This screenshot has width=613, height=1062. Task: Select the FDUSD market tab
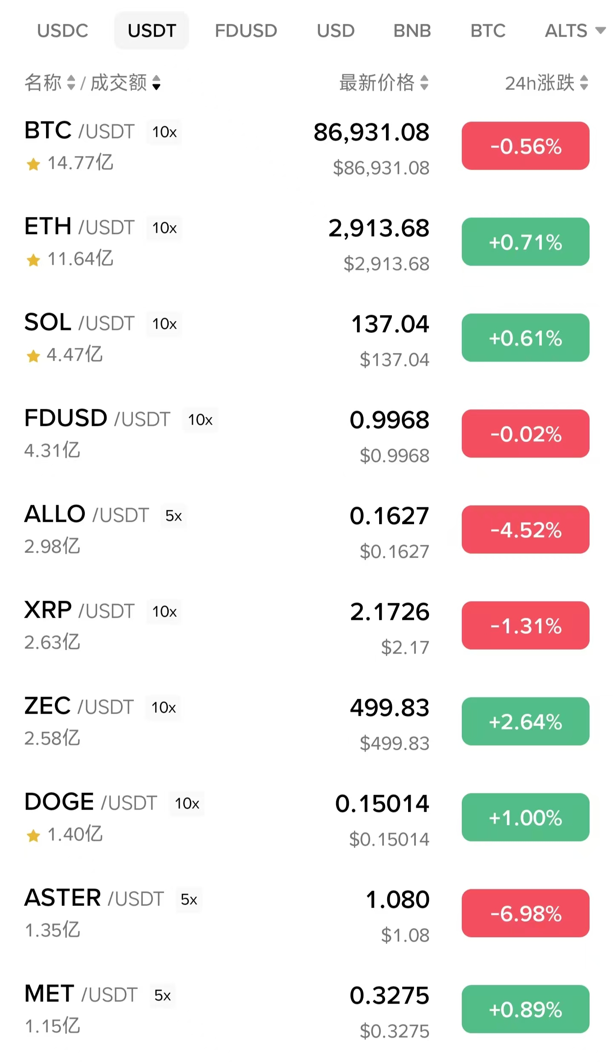(246, 31)
